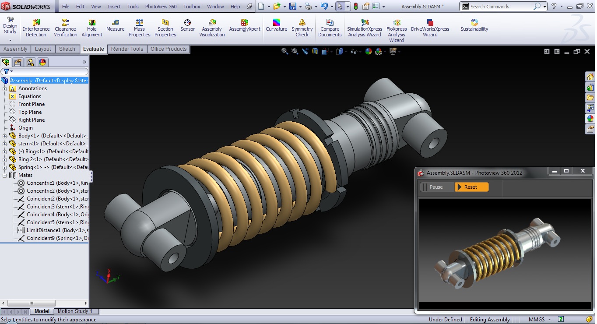The width and height of the screenshot is (597, 324).
Task: Add a Sensor
Action: point(188,25)
